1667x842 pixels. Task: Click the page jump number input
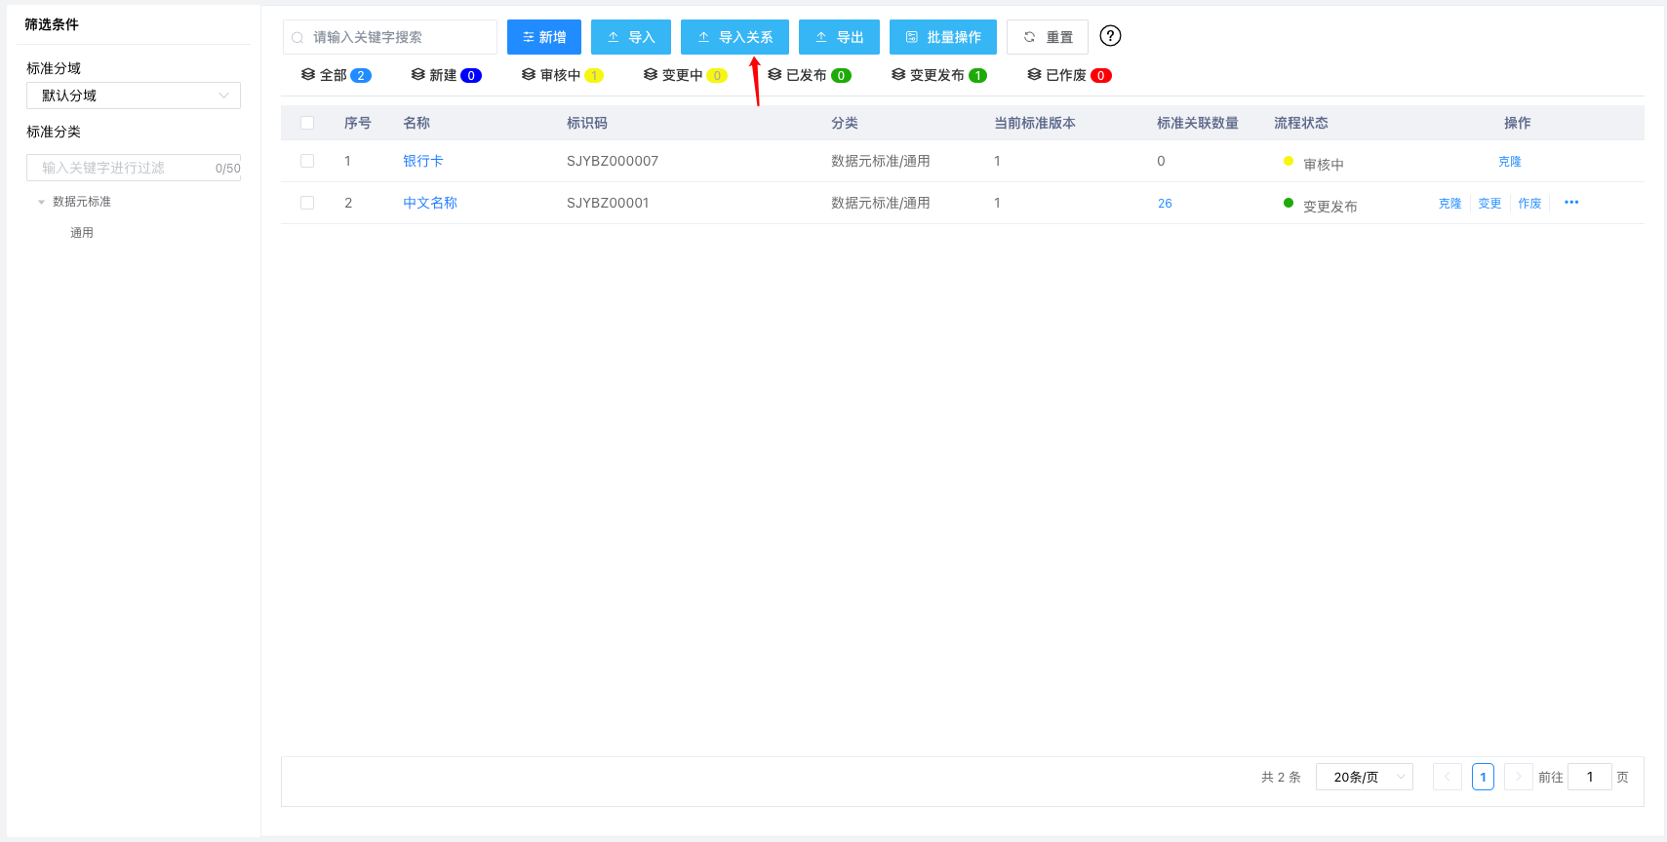(1589, 777)
